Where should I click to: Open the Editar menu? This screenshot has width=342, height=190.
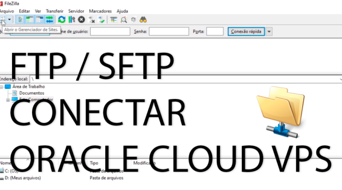pyautogui.click(x=24, y=11)
